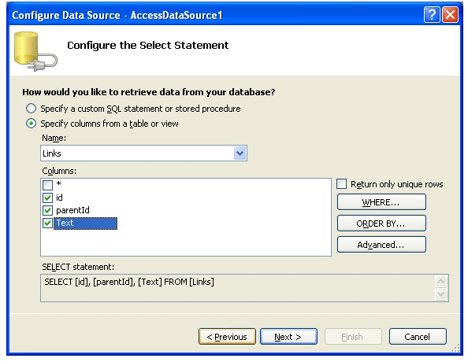Open the Name table dropdown arrow

(240, 153)
